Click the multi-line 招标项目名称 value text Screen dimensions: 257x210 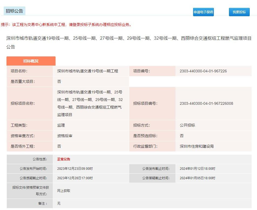click(x=90, y=103)
